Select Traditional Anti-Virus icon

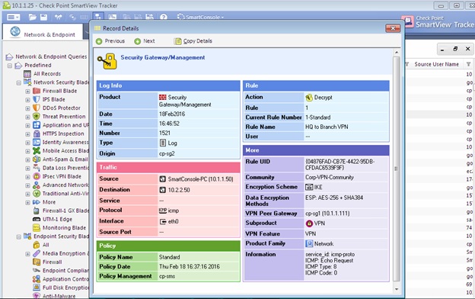pos(37,194)
